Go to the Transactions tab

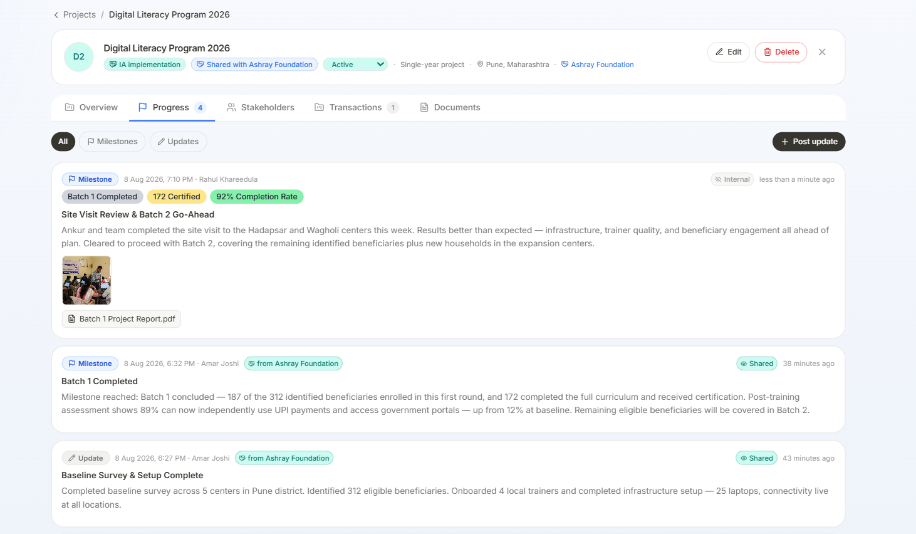357,108
